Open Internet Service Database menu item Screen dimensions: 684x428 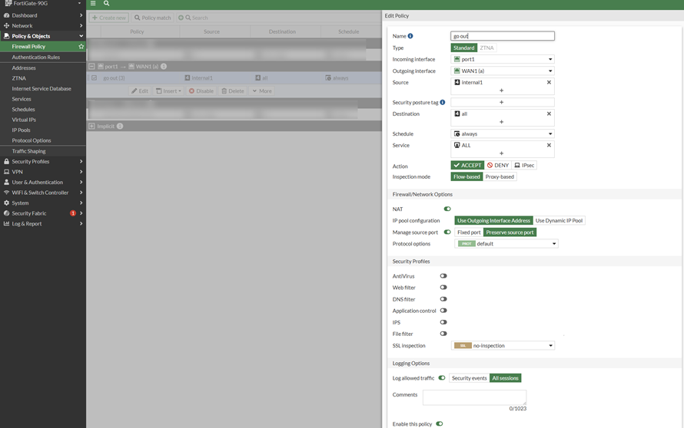(42, 88)
